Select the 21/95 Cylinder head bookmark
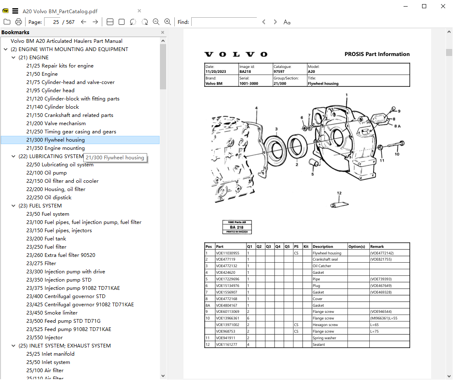The image size is (453, 380). click(x=50, y=91)
